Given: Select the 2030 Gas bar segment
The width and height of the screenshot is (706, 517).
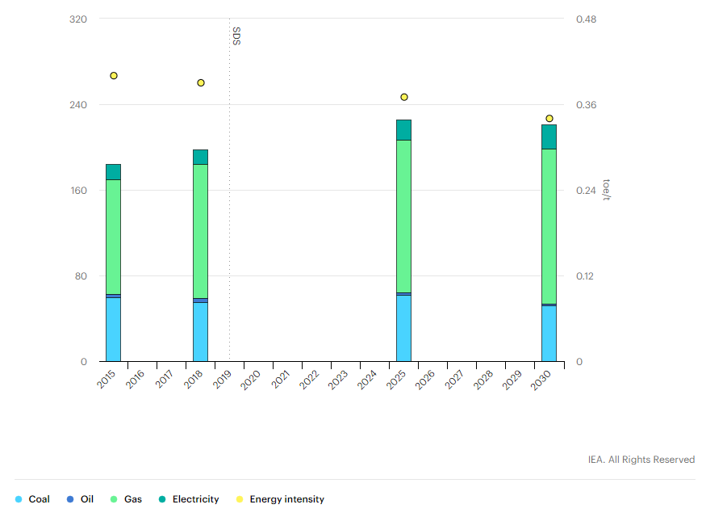Looking at the screenshot, I should tap(549, 226).
